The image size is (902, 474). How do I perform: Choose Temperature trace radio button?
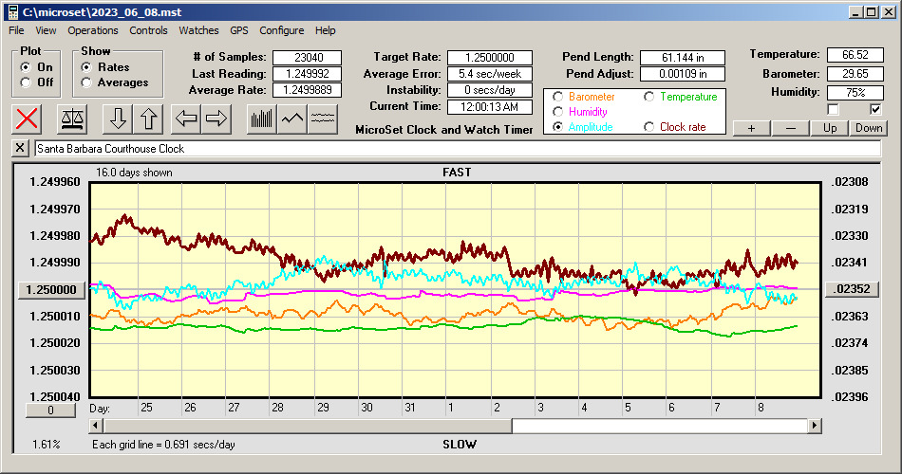pyautogui.click(x=648, y=97)
